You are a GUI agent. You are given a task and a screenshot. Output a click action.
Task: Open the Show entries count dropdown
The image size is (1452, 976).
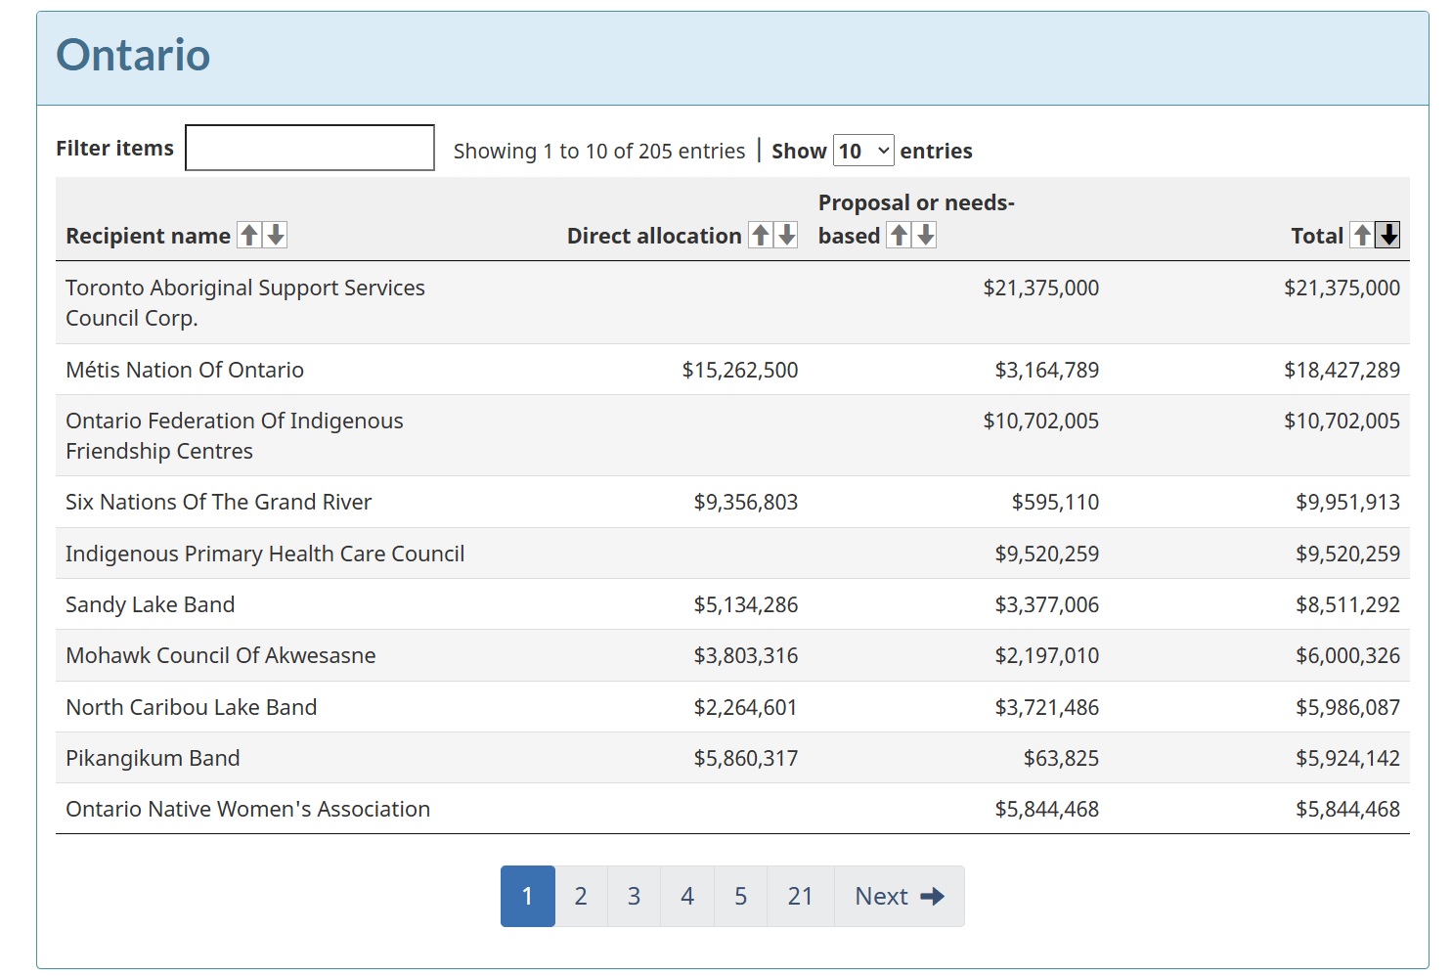863,151
